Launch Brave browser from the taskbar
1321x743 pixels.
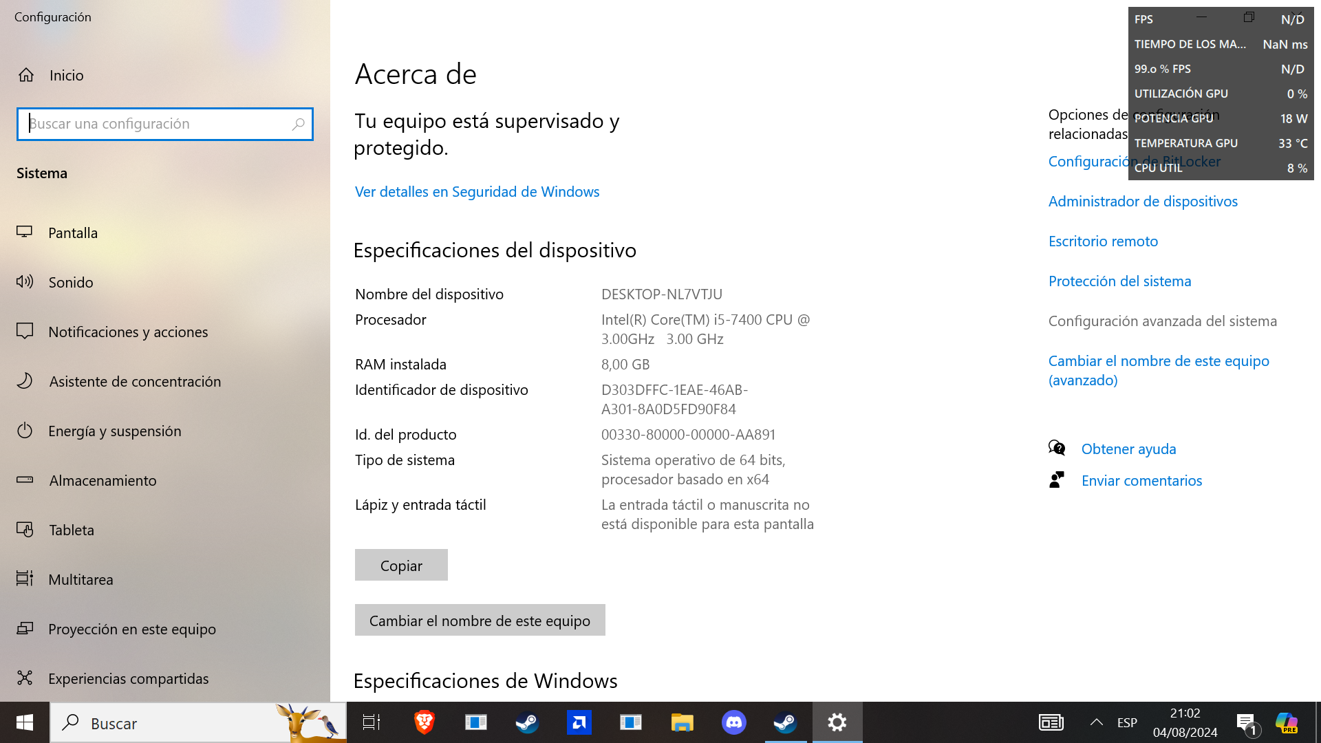[424, 722]
